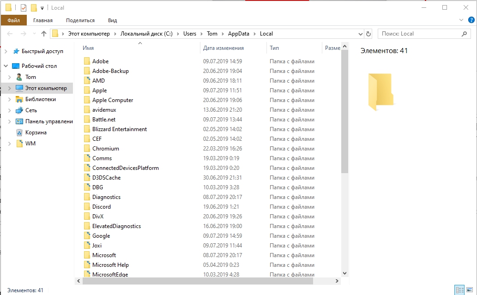477x295 pixels.
Task: Switch to the large thumbnails view button
Action: (x=469, y=290)
